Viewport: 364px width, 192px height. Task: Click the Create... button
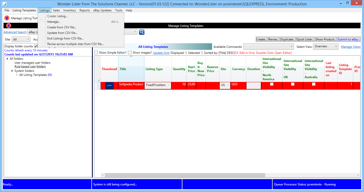[261, 39]
